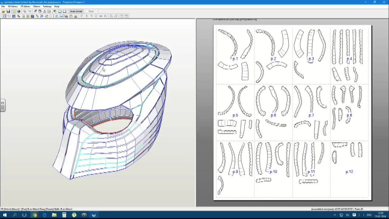
Task: Click the p.7 page label
Action: (x=311, y=115)
